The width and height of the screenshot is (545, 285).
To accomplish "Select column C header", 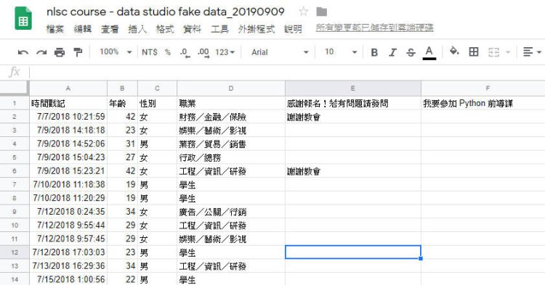I will pos(158,88).
